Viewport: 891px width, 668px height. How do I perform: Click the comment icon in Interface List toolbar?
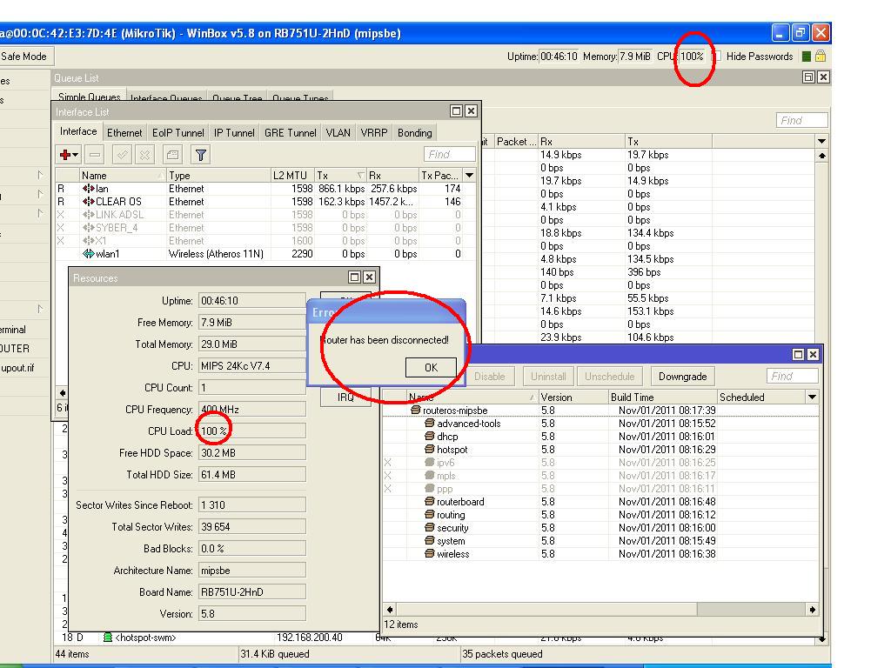(173, 155)
